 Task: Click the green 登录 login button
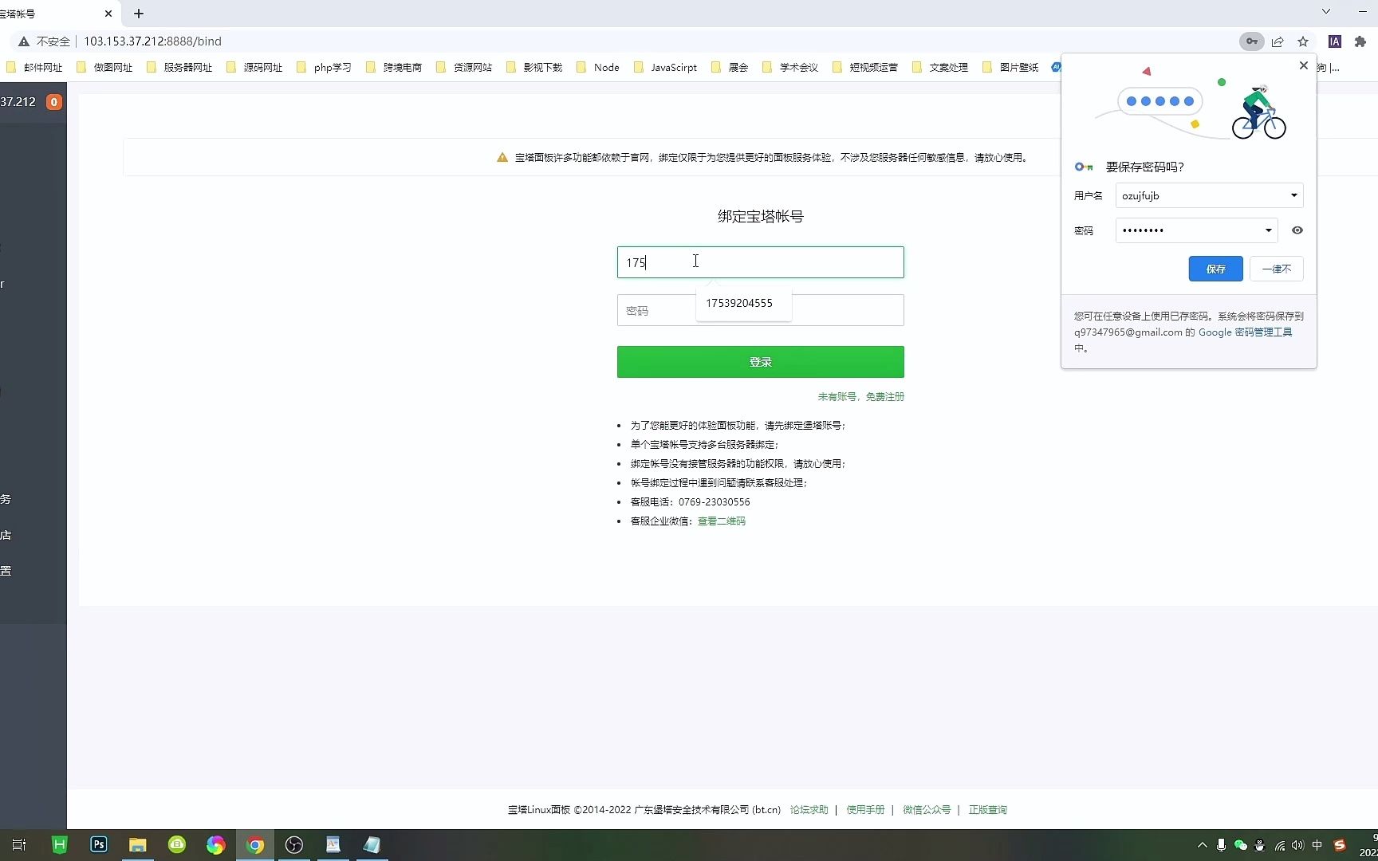761,362
